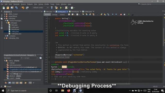Select initComponents() in Navigator
This screenshot has width=165, height=93.
(x=15, y=65)
